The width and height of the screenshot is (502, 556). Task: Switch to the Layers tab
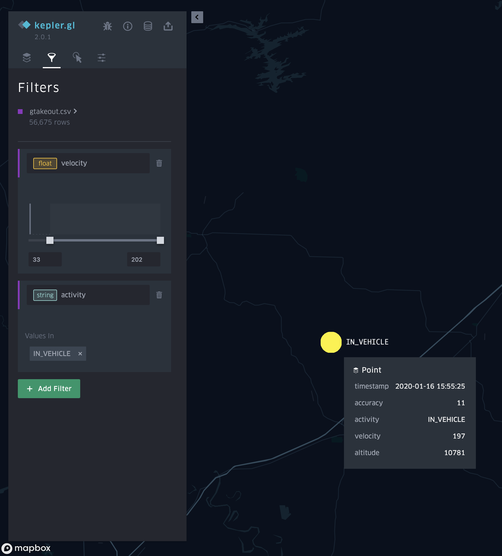[x=27, y=58]
